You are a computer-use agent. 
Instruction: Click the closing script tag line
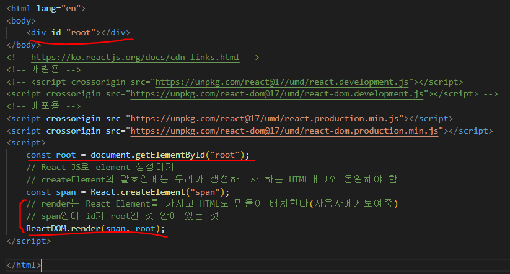[29, 241]
